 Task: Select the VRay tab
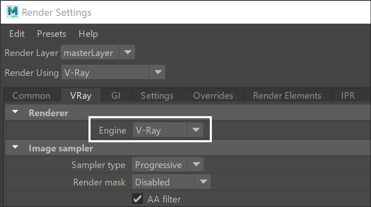(81, 95)
